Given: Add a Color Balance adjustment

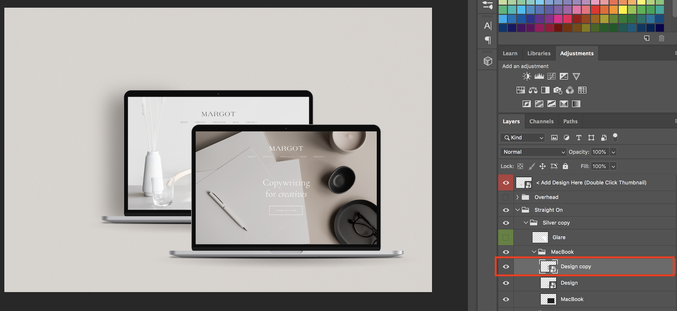Looking at the screenshot, I should click(533, 90).
